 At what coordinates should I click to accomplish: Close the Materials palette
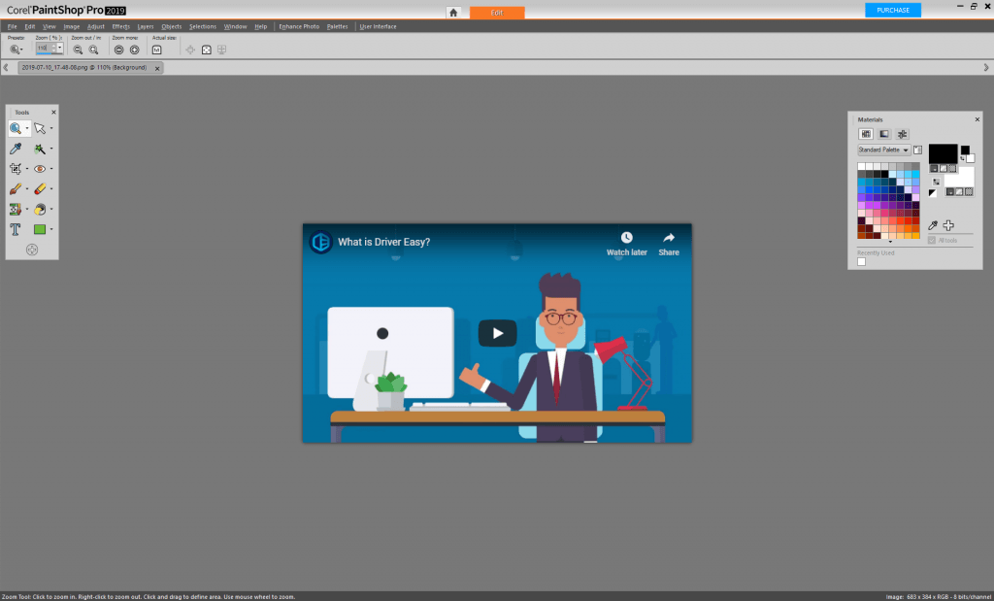coord(977,119)
